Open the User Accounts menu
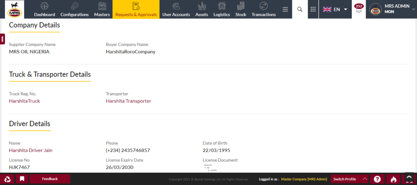This screenshot has width=417, height=185. (176, 9)
